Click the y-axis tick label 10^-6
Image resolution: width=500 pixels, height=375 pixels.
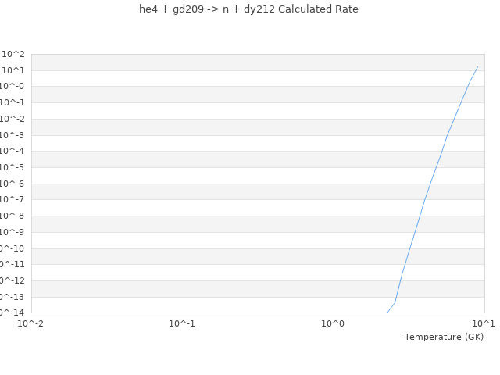click(x=11, y=184)
